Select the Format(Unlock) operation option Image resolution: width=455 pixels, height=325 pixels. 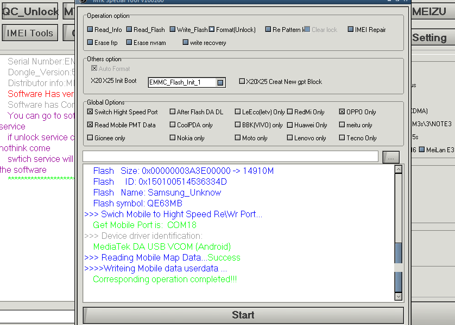pos(232,29)
